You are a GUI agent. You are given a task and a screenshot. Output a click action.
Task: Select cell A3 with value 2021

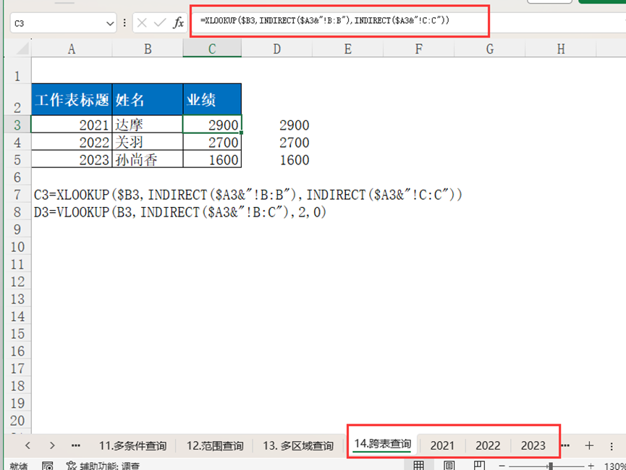coord(72,125)
